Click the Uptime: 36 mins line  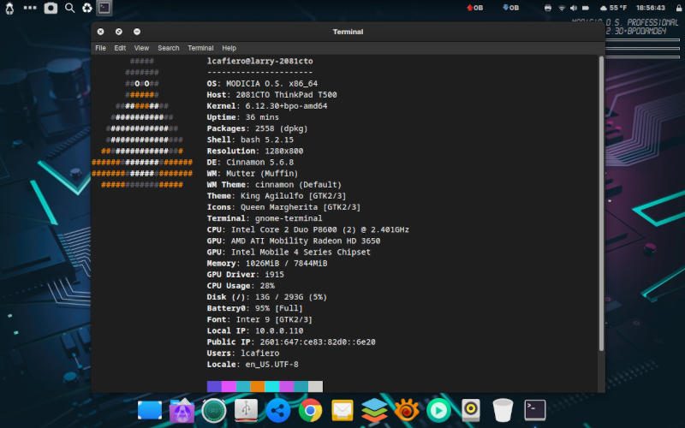tap(243, 117)
